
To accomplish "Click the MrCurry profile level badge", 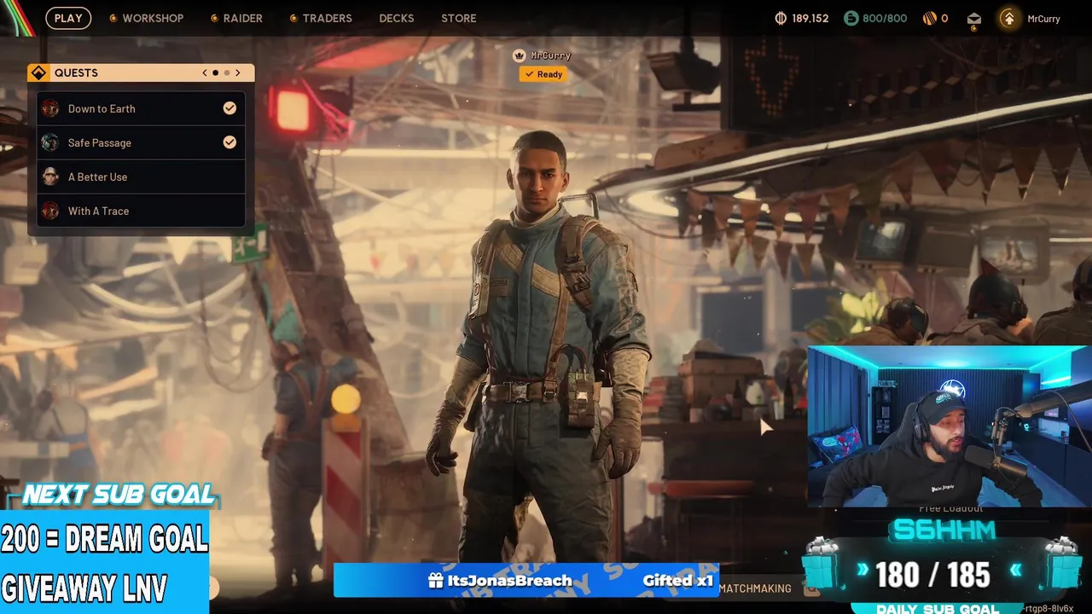I will pos(1009,18).
